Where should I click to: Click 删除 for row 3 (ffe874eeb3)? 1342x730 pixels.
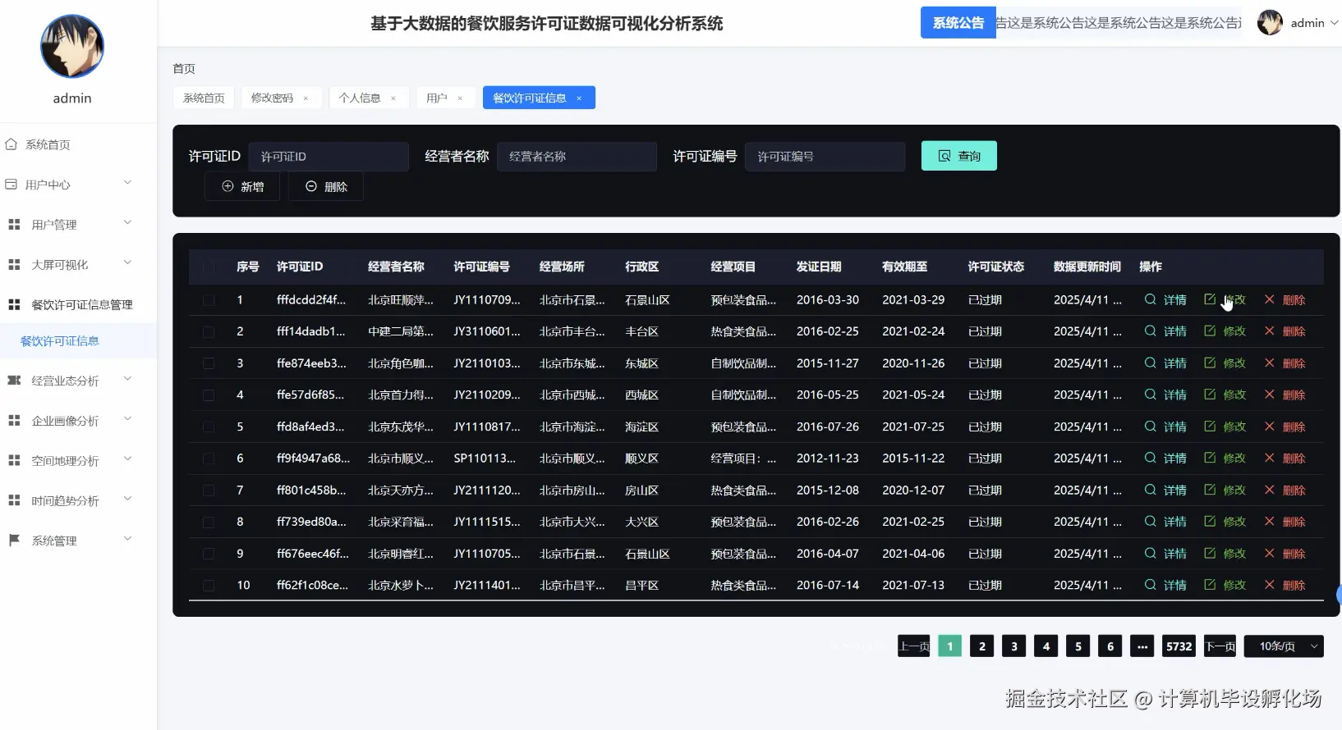[1285, 363]
